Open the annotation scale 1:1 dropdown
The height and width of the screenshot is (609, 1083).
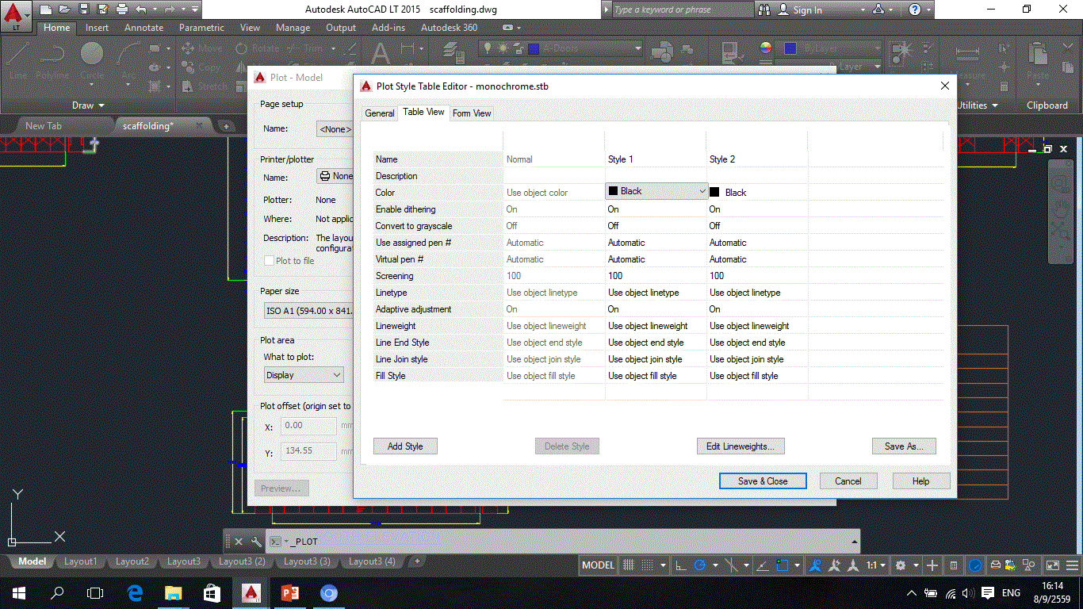click(x=876, y=565)
